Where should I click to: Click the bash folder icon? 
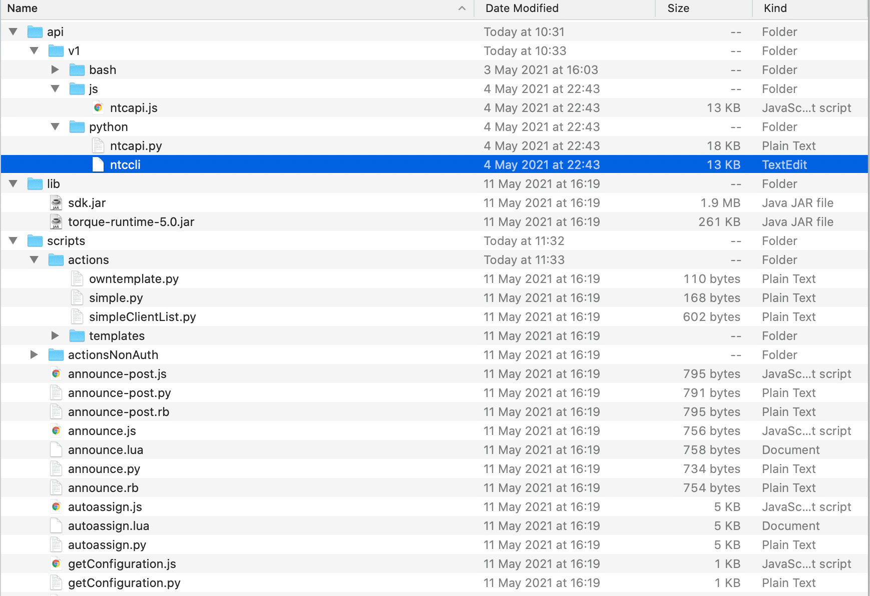pos(77,70)
